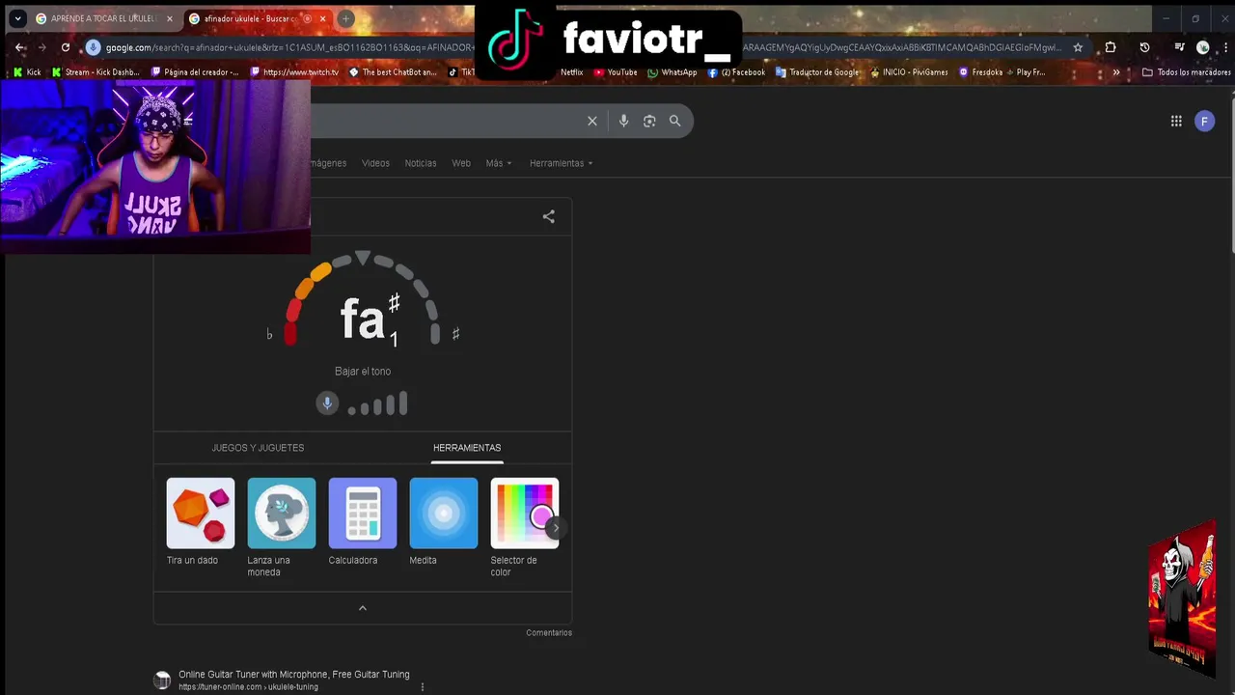Open the Medita tool
The width and height of the screenshot is (1235, 695).
click(443, 522)
